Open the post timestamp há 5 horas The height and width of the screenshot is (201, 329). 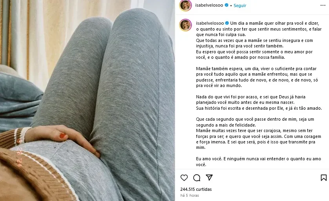tap(189, 196)
